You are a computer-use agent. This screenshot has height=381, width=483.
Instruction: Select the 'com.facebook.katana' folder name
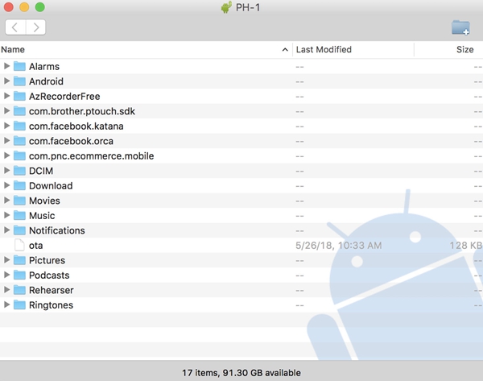pos(76,126)
